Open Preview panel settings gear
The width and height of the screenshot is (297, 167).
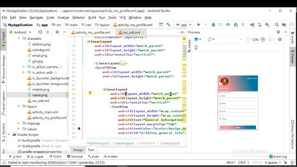278,32
